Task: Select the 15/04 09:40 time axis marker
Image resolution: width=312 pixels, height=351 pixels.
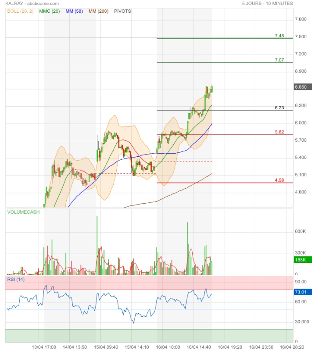Action: coord(106,347)
